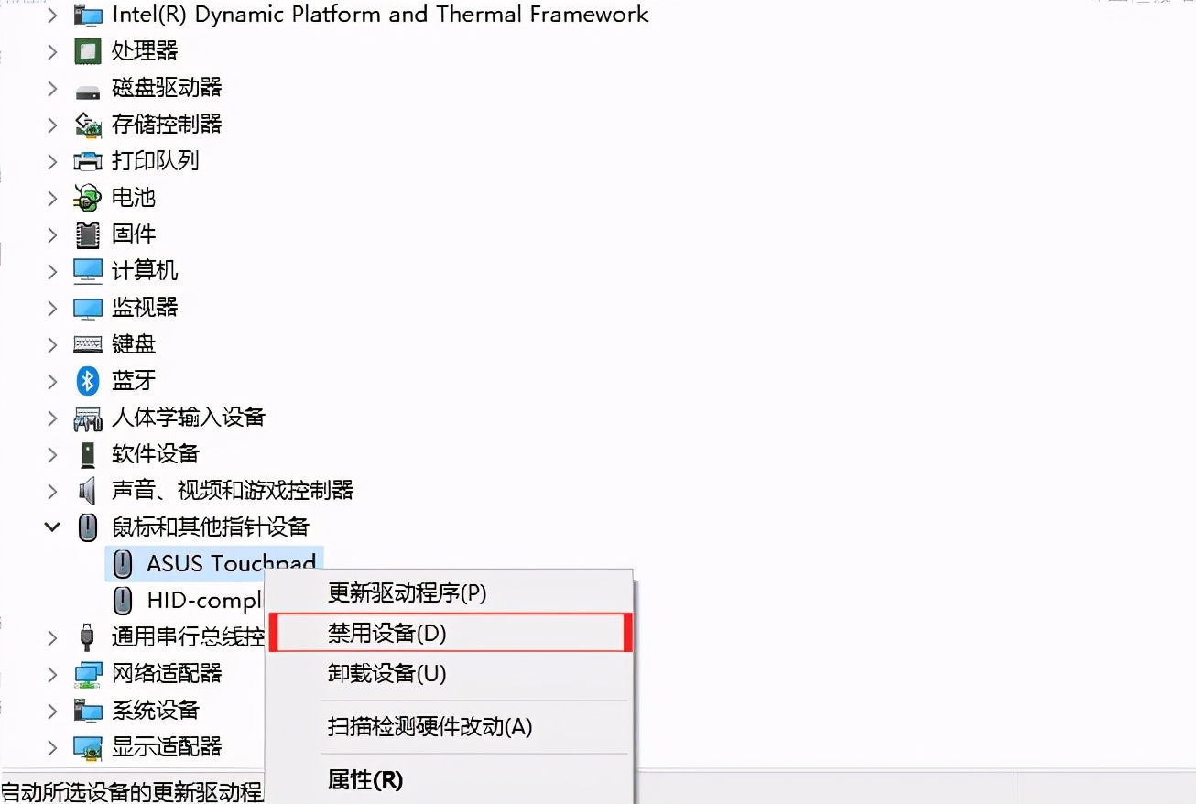Click the 电池 battery icon

click(87, 198)
